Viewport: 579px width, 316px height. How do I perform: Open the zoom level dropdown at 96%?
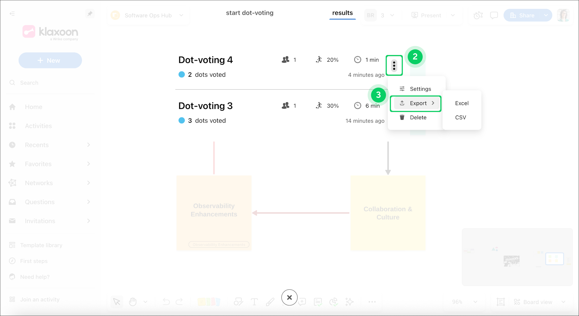(464, 302)
